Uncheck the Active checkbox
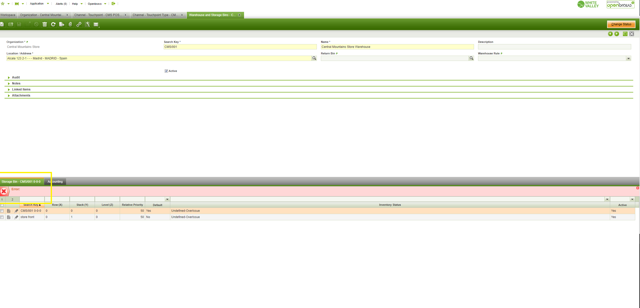The height and width of the screenshot is (308, 640). tap(166, 71)
